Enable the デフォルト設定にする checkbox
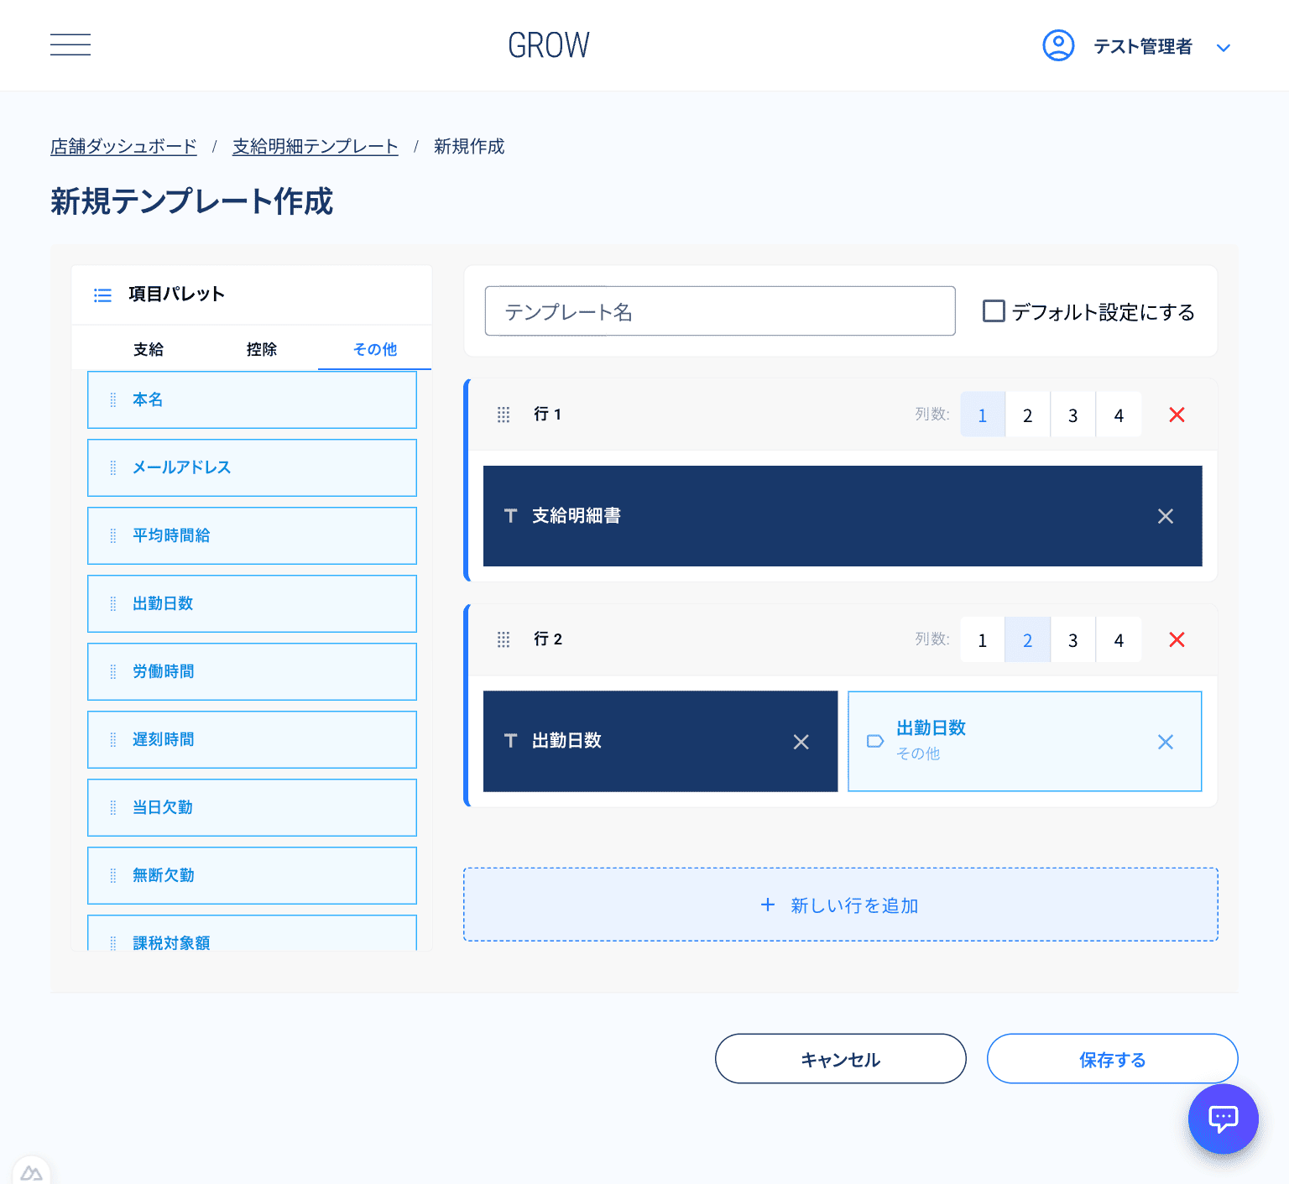Image resolution: width=1289 pixels, height=1184 pixels. point(994,310)
